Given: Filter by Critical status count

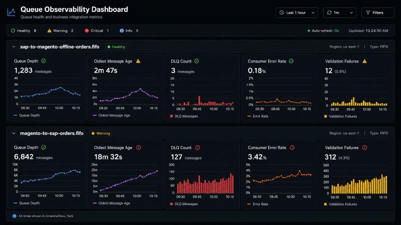Looking at the screenshot, I should [x=97, y=30].
